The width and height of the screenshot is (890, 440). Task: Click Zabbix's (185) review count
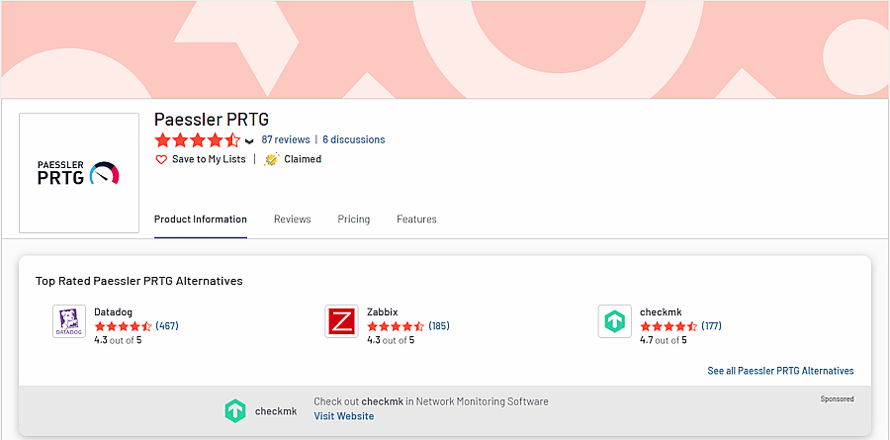tap(439, 326)
